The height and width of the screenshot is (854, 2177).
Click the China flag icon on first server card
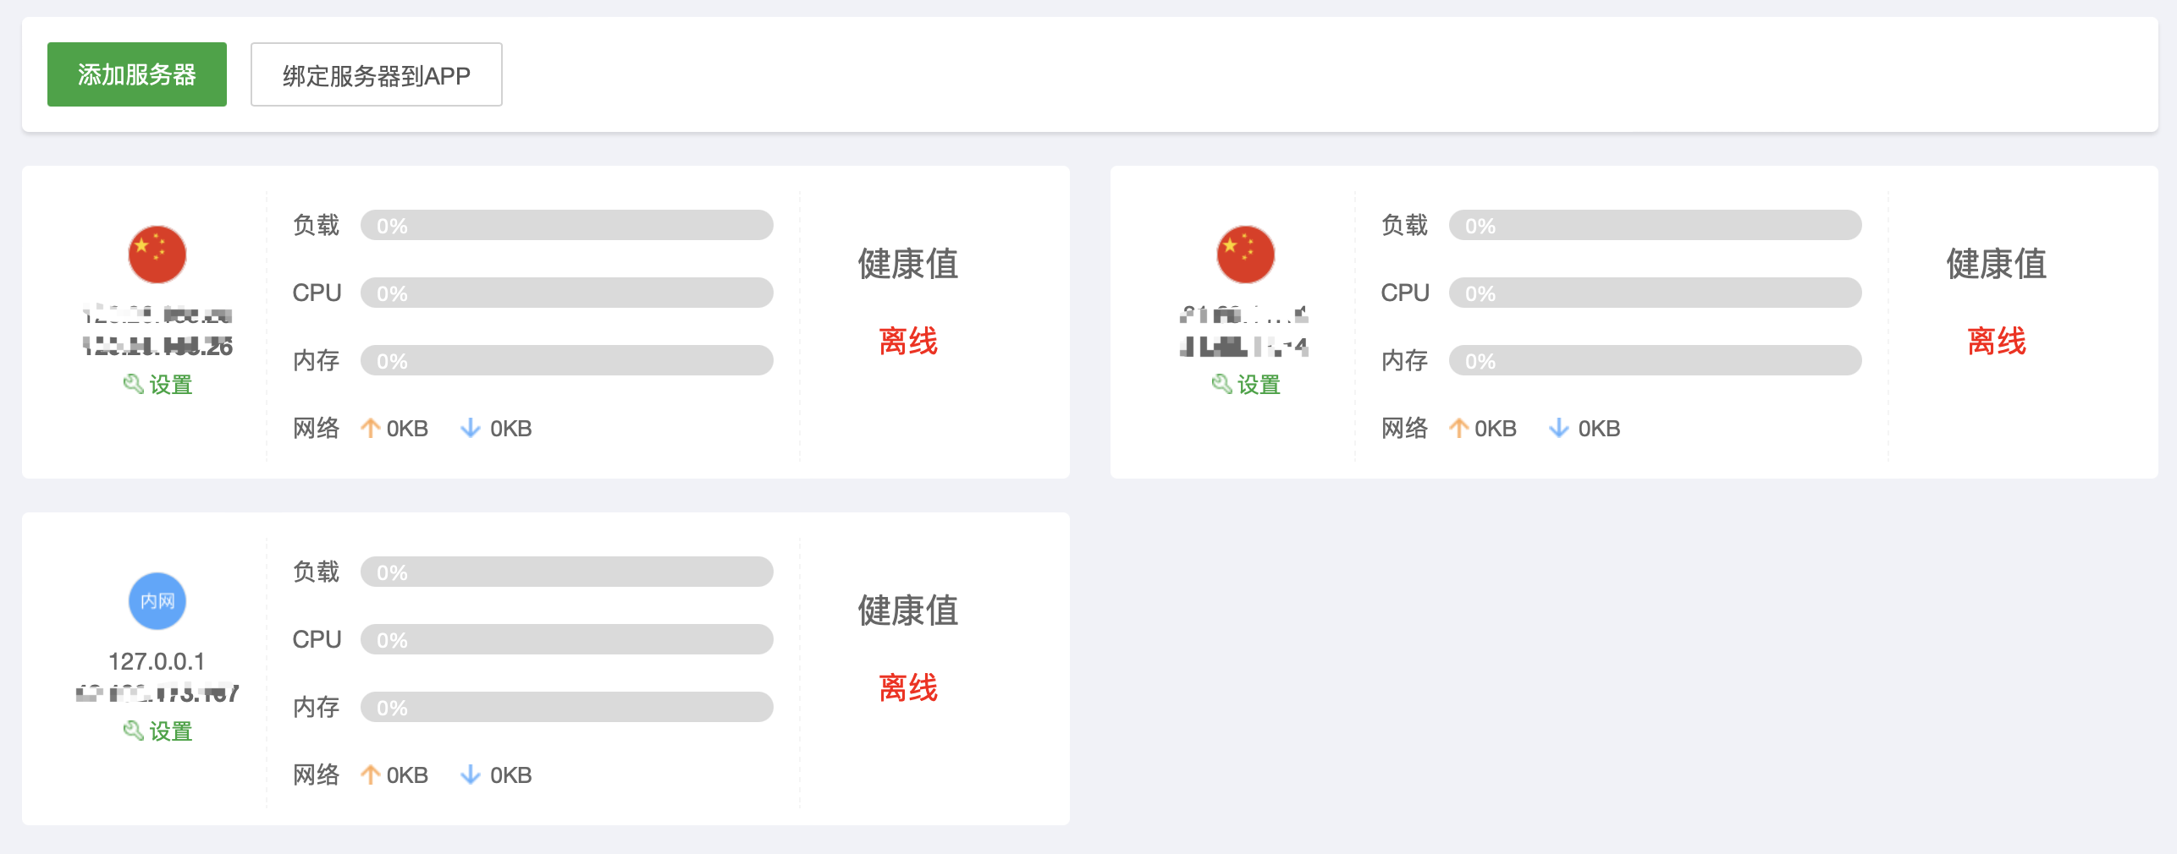(157, 255)
